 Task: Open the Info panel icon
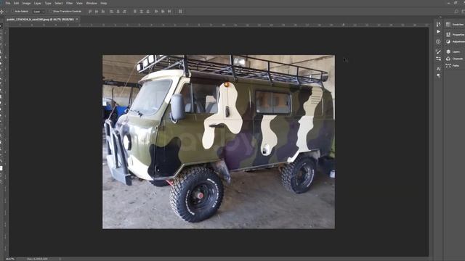pyautogui.click(x=438, y=42)
